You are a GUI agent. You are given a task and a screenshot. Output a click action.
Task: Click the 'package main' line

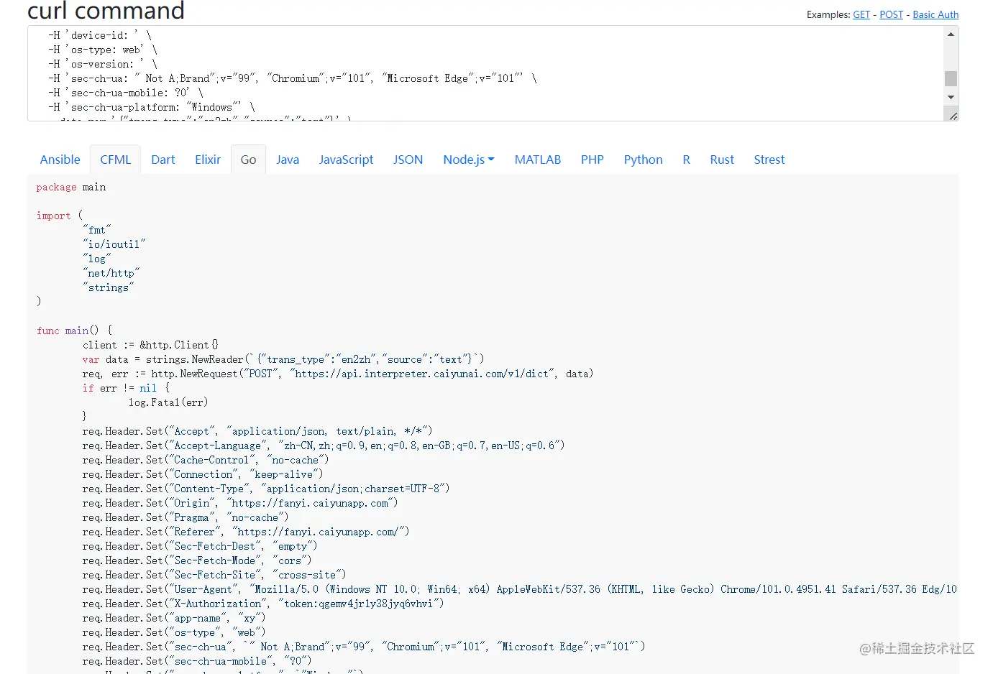(71, 188)
